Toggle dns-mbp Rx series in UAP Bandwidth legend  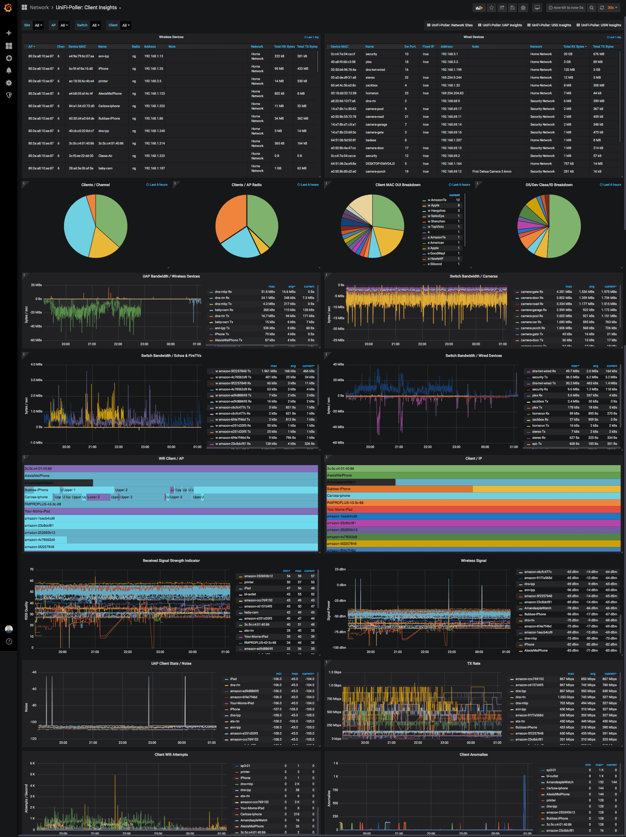[223, 292]
